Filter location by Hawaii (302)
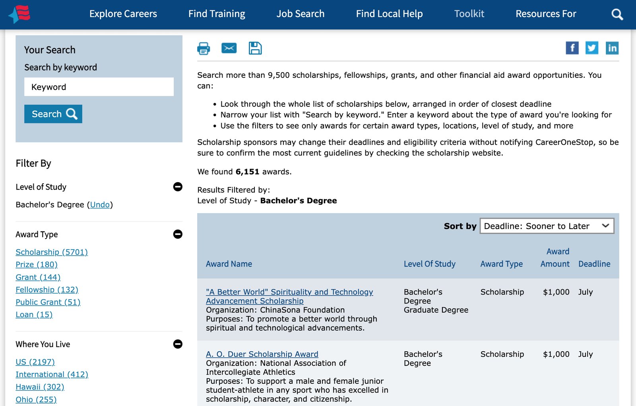 point(40,387)
